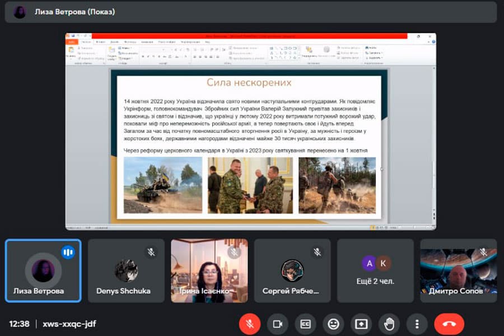Click Сергей Рябче's participant avatar
Image resolution: width=504 pixels, height=336 pixels.
pos(292,270)
